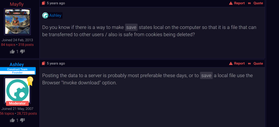279x127 pixels.
Task: Quote Ashley's reply
Action: coord(256,63)
